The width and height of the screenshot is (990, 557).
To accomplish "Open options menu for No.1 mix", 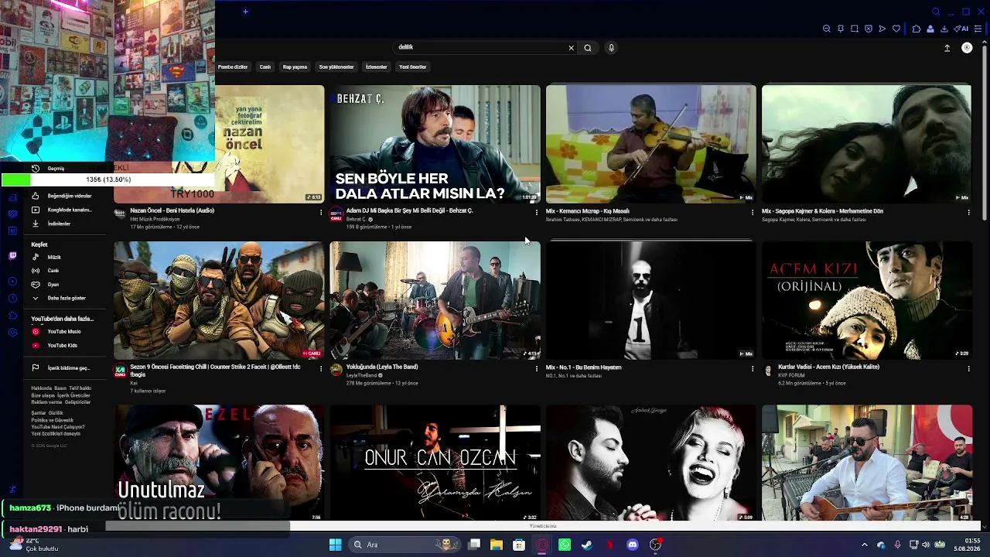I will [753, 368].
